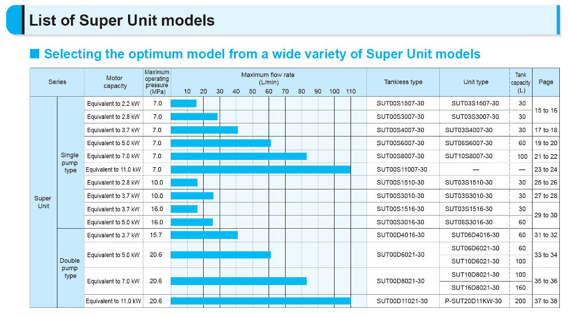The height and width of the screenshot is (318, 569).
Task: Click the 15.7 MPa pressure value
Action: (x=156, y=235)
